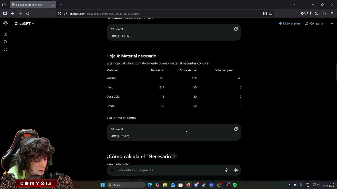
Task: Launch voice mode from the composer
Action: 236,170
